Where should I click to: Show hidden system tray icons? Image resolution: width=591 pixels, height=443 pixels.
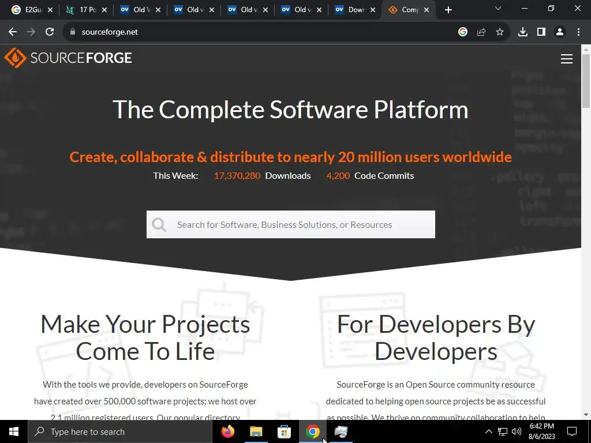point(488,431)
